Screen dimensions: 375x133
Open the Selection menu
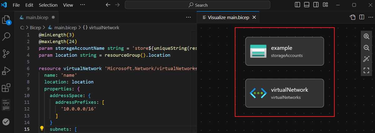point(48,5)
